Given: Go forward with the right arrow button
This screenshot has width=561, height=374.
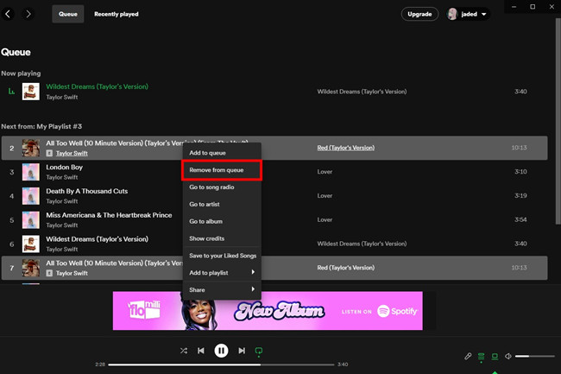Looking at the screenshot, I should click(28, 14).
